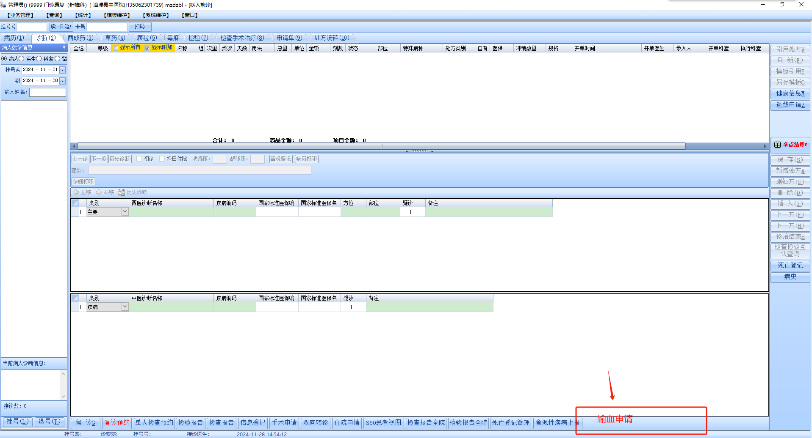Tick the 疑诊 checkbox in 中医诊断 row
This screenshot has width=812, height=438.
pos(353,307)
